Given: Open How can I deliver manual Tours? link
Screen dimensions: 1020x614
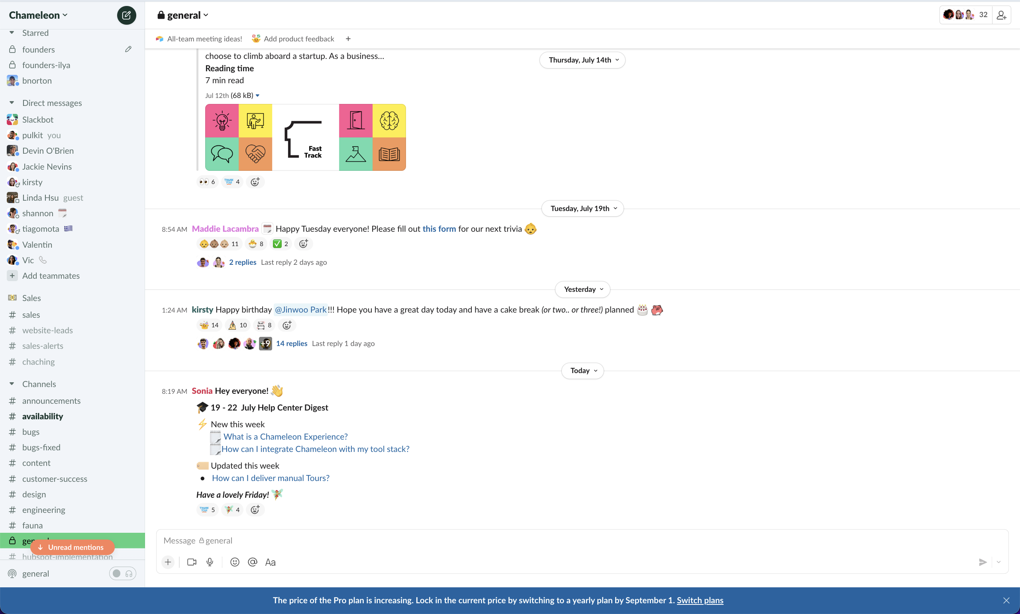Looking at the screenshot, I should tap(271, 478).
